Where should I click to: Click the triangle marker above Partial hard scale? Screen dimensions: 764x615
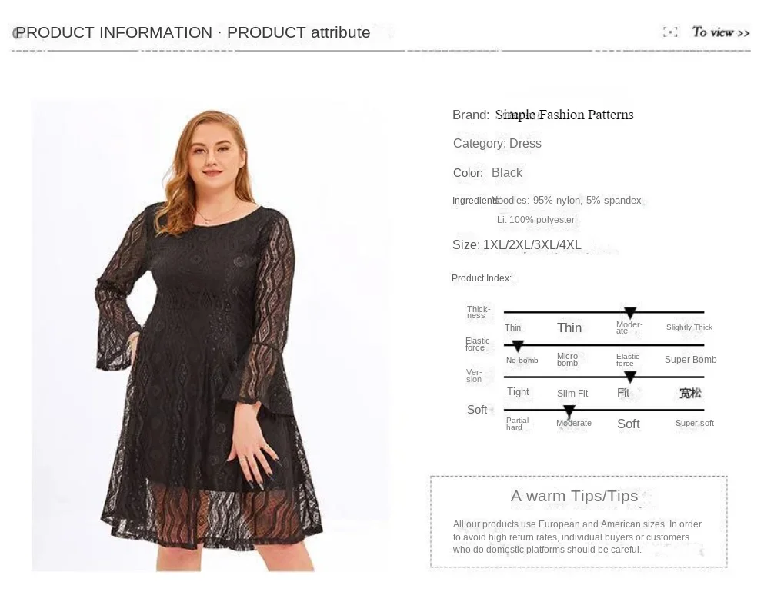point(569,411)
